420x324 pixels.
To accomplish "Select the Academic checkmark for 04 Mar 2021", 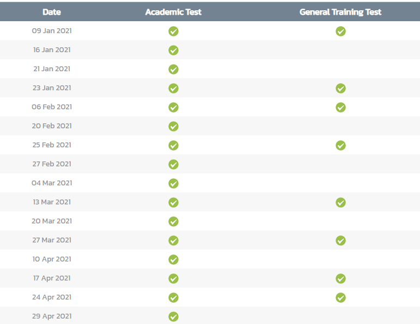I will (173, 183).
